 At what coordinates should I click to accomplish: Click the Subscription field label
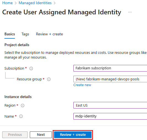click(14, 68)
